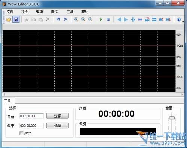Click the 00:00:00 time display
Viewport: 187px width, 148px height.
(116, 114)
